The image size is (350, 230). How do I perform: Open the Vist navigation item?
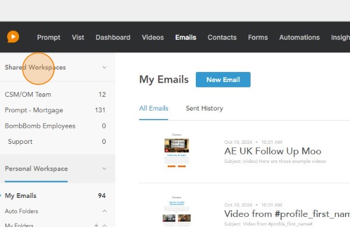click(78, 37)
